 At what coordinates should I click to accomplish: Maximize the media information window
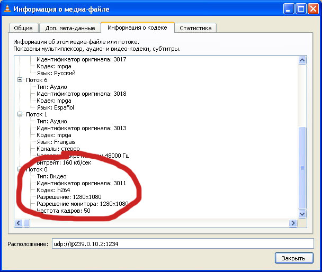(x=301, y=9)
